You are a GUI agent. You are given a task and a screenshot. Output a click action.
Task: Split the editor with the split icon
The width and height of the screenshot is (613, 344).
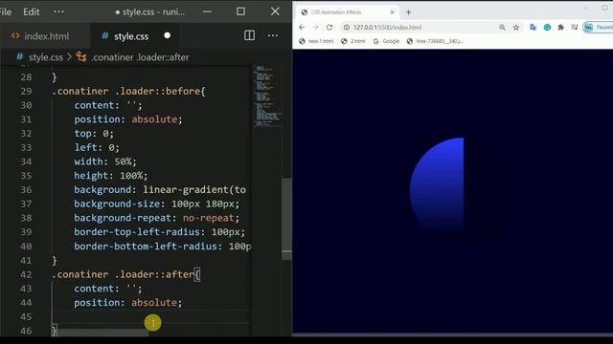pos(249,35)
